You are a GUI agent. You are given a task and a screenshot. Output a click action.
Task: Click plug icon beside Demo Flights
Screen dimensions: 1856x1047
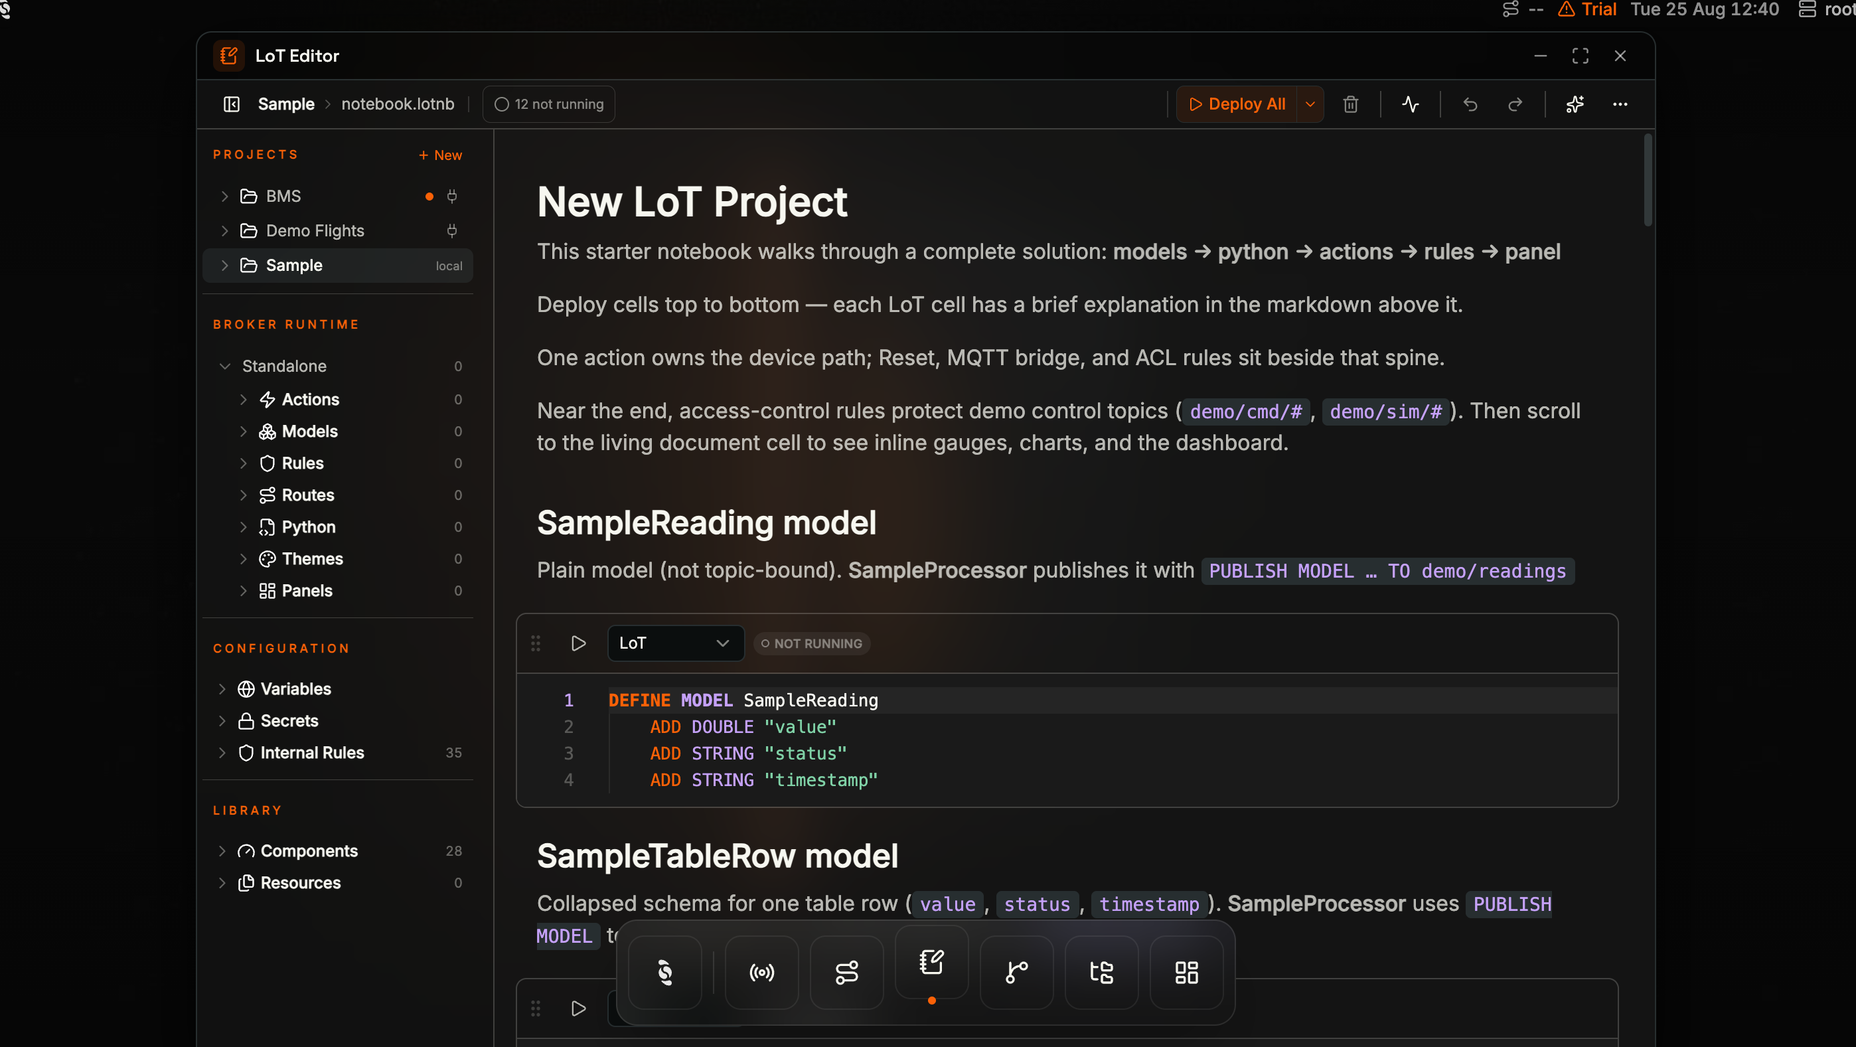[x=453, y=230]
